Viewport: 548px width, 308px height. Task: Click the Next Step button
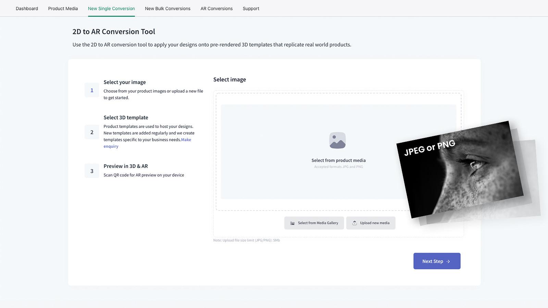pos(437,261)
